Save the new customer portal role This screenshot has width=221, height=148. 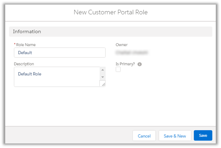click(x=203, y=136)
